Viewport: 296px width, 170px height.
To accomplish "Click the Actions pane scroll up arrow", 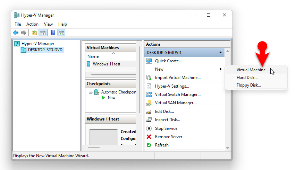I will [x=228, y=51].
